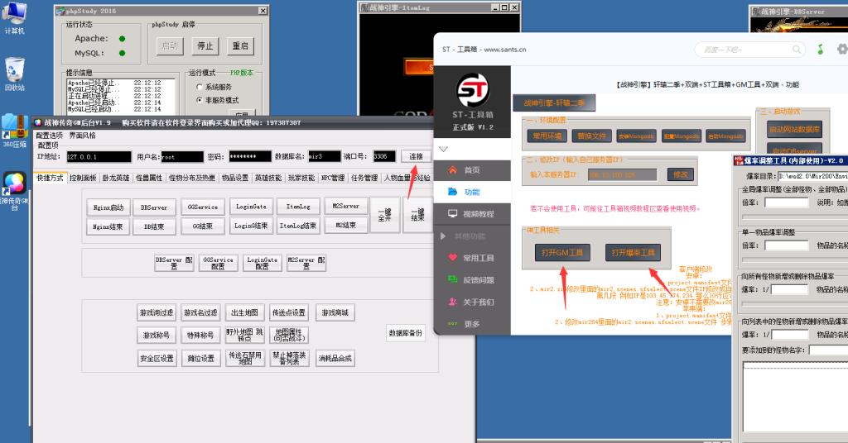The height and width of the screenshot is (443, 848).
Task: Click 打开GM工具 in ST toolbox
Action: tap(562, 253)
